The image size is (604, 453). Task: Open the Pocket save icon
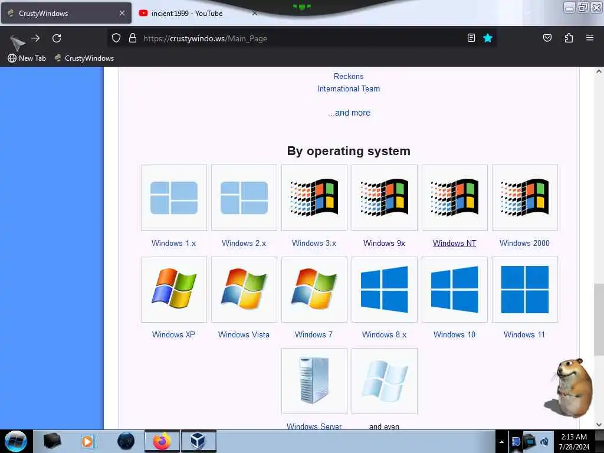tap(547, 38)
